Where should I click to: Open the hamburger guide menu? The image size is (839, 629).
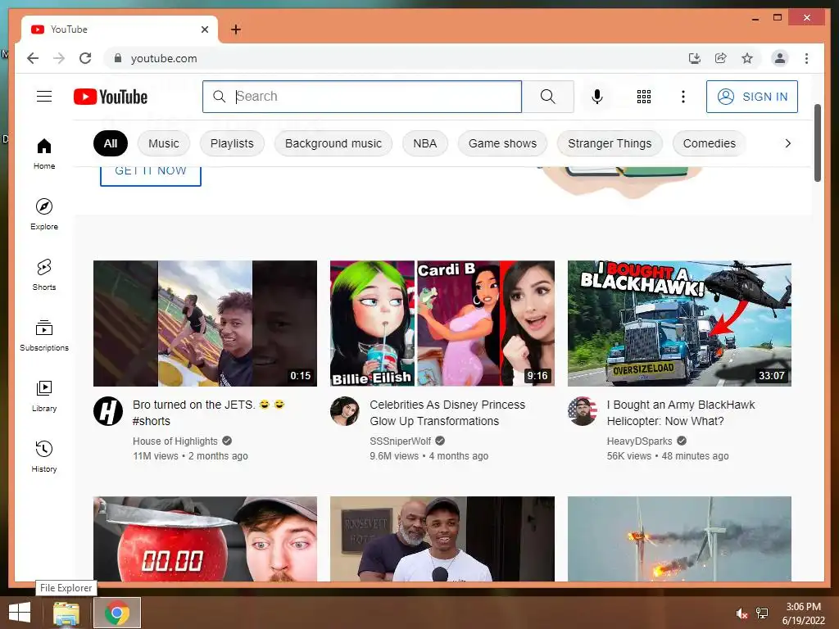(x=44, y=97)
